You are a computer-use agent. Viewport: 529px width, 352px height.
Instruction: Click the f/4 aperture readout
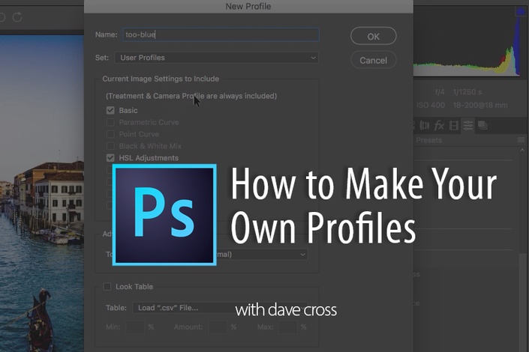click(x=440, y=92)
